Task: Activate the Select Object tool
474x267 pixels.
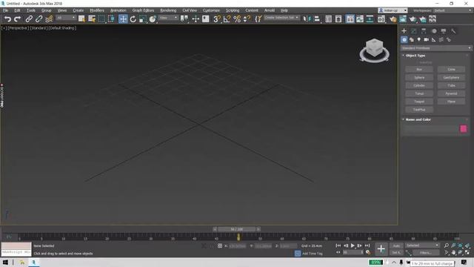Action: point(81,19)
